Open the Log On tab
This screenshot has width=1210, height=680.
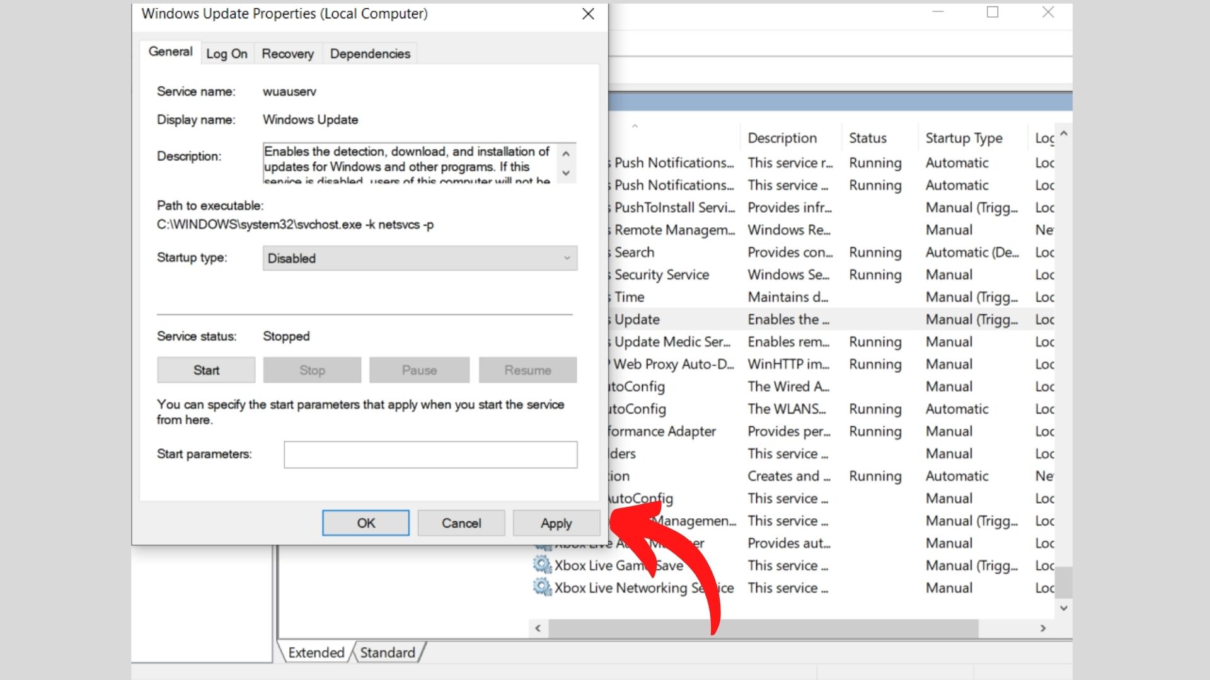pos(227,54)
